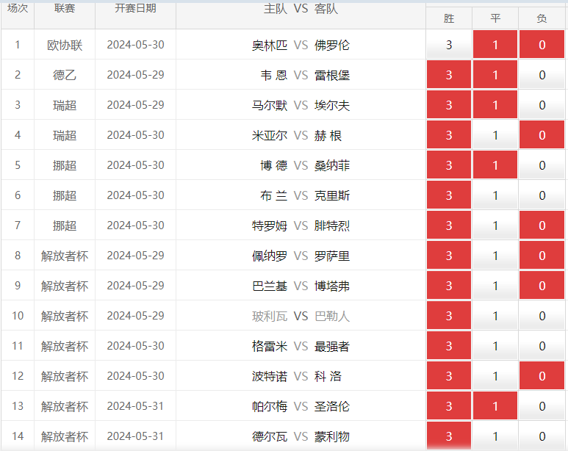Toggle draw (1) for 韦恩 VS 雷根堡

(x=495, y=75)
